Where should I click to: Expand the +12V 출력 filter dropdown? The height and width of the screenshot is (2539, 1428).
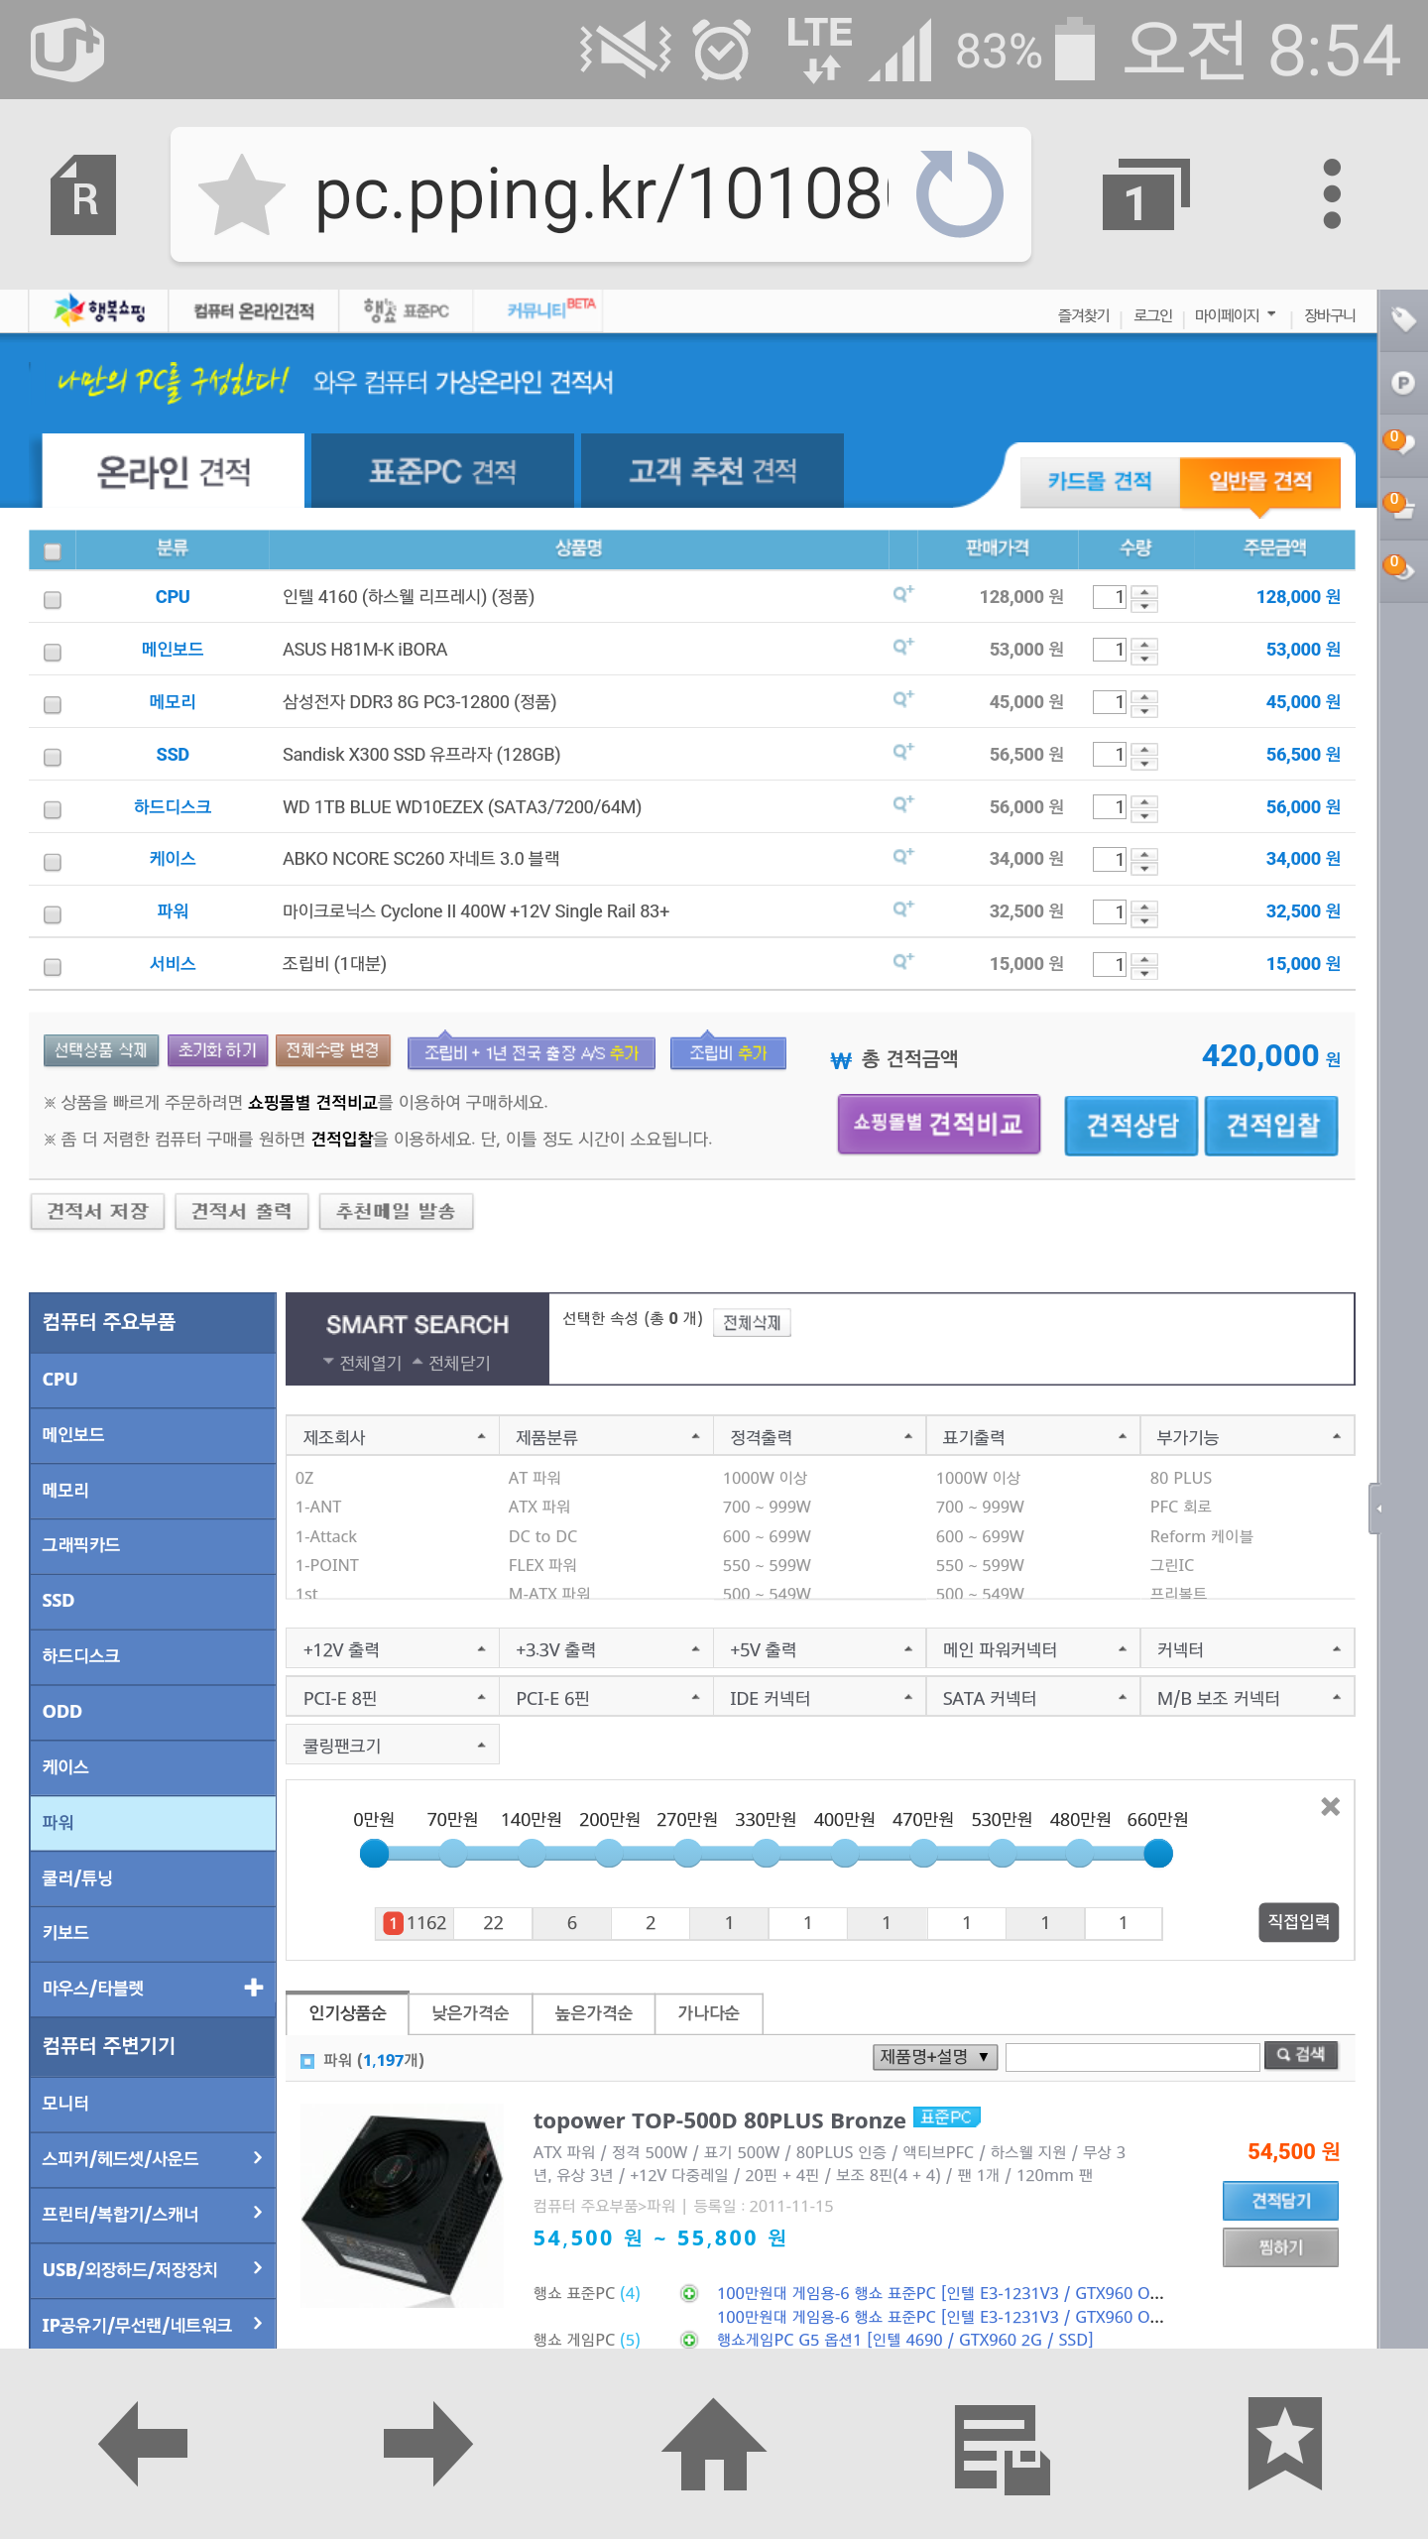pyautogui.click(x=392, y=1649)
